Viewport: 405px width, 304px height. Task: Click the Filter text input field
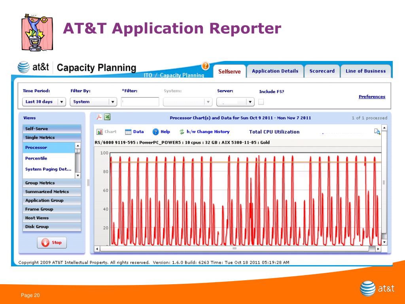(x=140, y=102)
